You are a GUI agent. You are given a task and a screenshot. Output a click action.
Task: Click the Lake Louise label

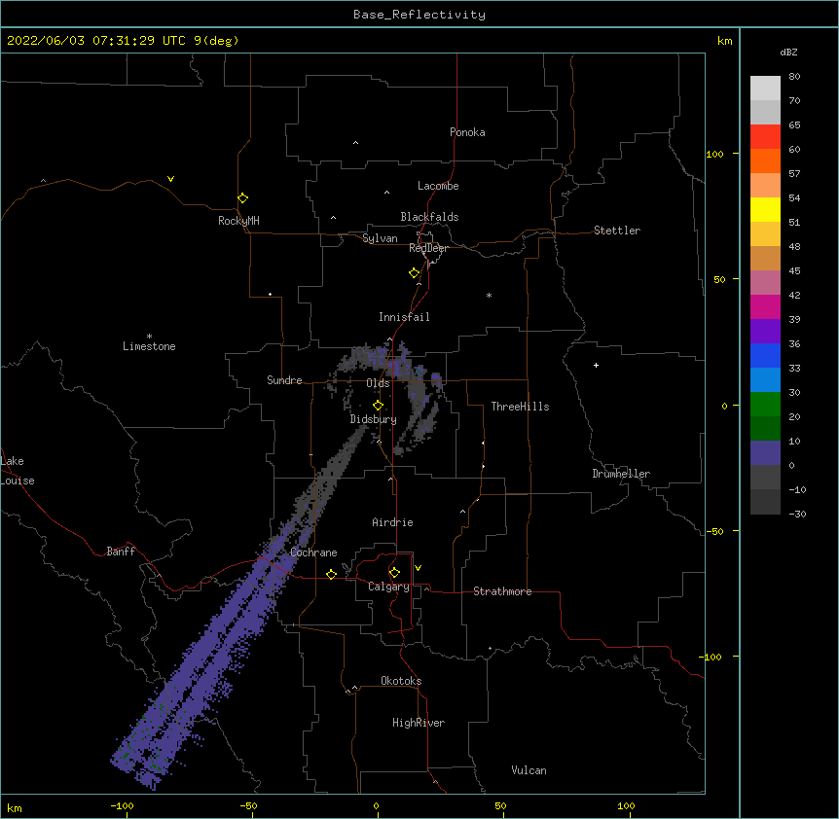click(x=18, y=471)
